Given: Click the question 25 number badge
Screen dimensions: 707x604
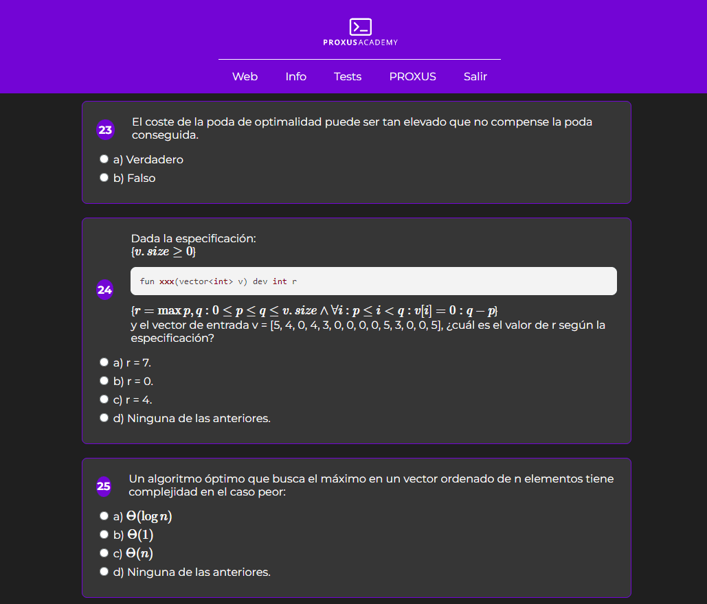Looking at the screenshot, I should (x=104, y=487).
